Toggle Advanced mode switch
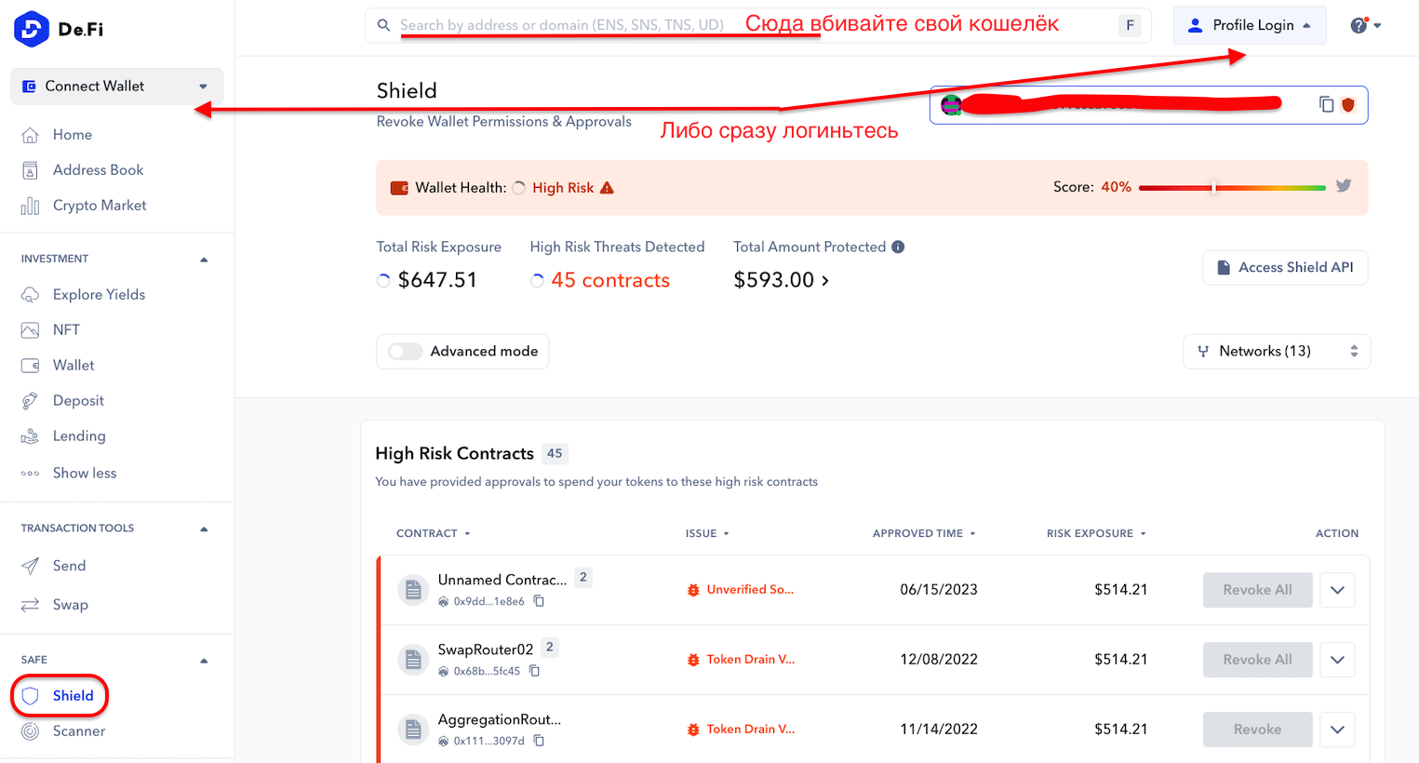This screenshot has width=1419, height=763. [x=406, y=352]
